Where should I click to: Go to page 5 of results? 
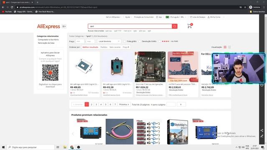click(x=106, y=105)
